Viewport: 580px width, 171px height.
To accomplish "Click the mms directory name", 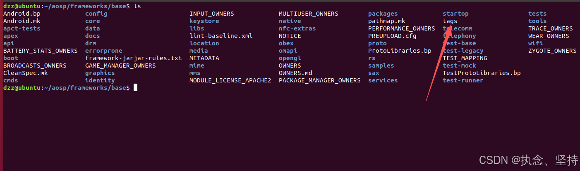I will point(195,73).
